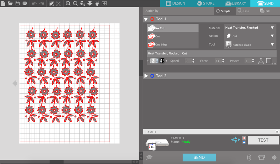Viewport: 280px width, 164px height.
Task: Increase blade depth with right arrow
Action: coord(166,61)
